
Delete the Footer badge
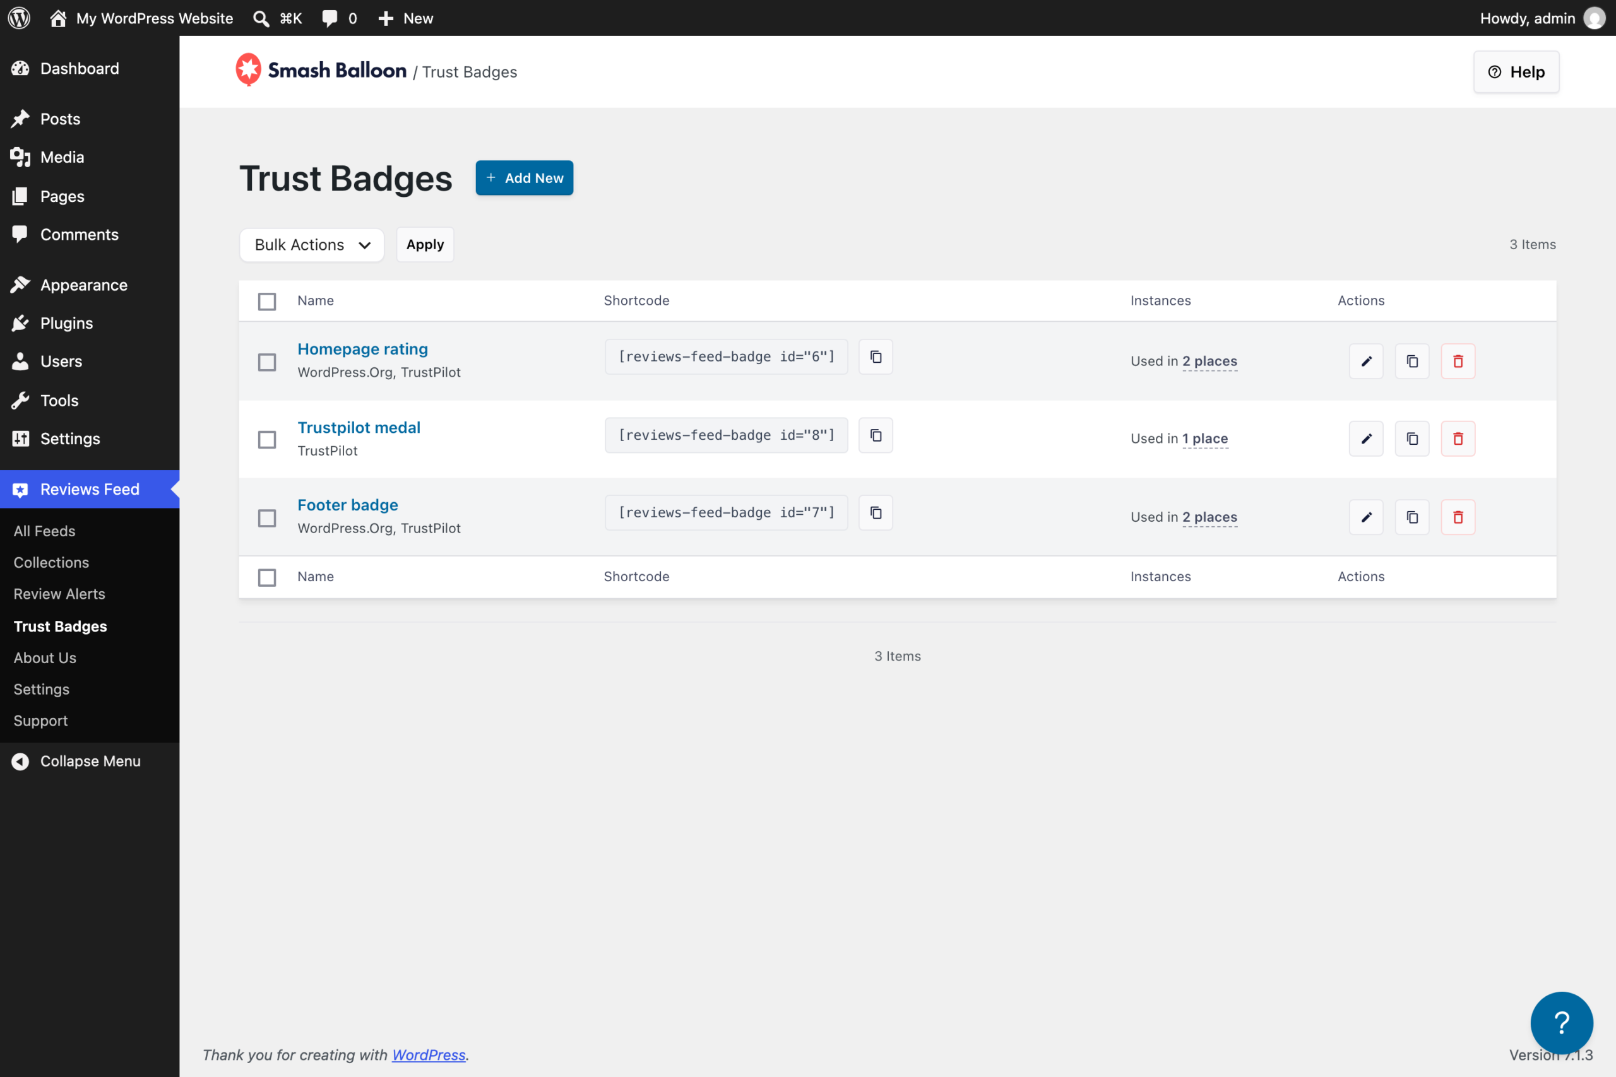click(1458, 517)
